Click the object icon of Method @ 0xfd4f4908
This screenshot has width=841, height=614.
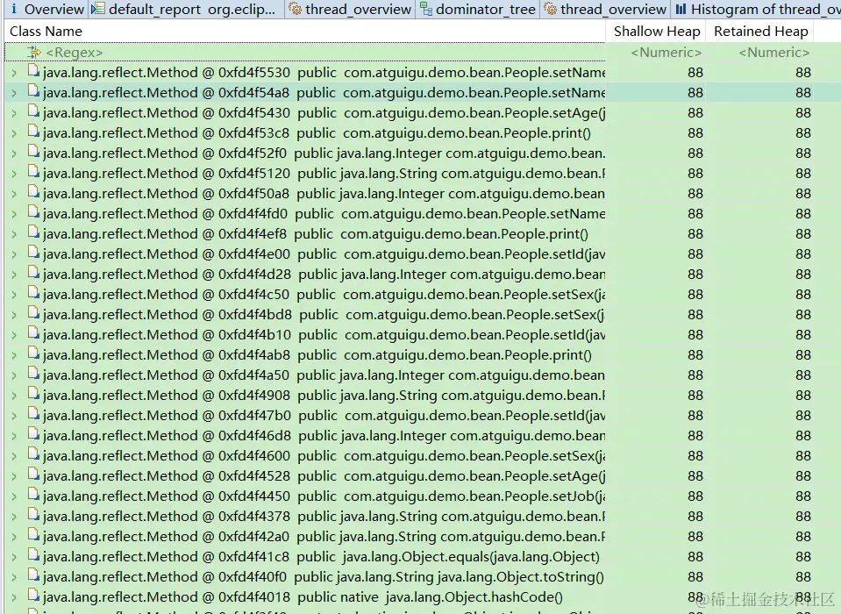pyautogui.click(x=34, y=394)
